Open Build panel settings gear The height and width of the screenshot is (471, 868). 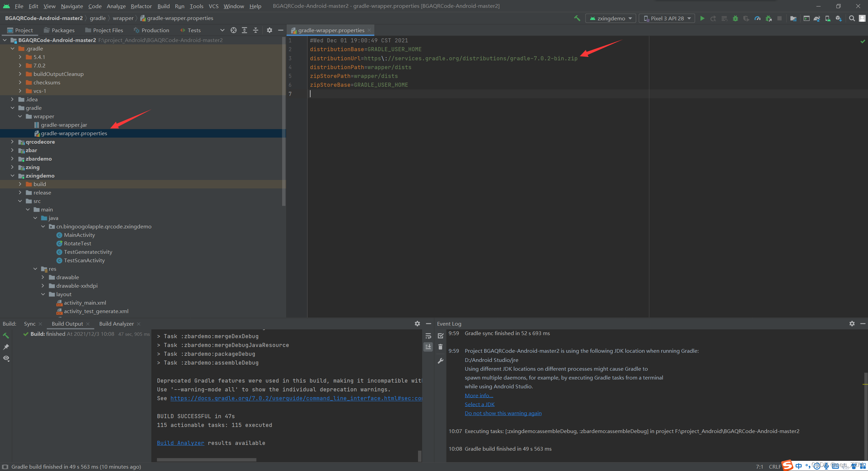[417, 324]
